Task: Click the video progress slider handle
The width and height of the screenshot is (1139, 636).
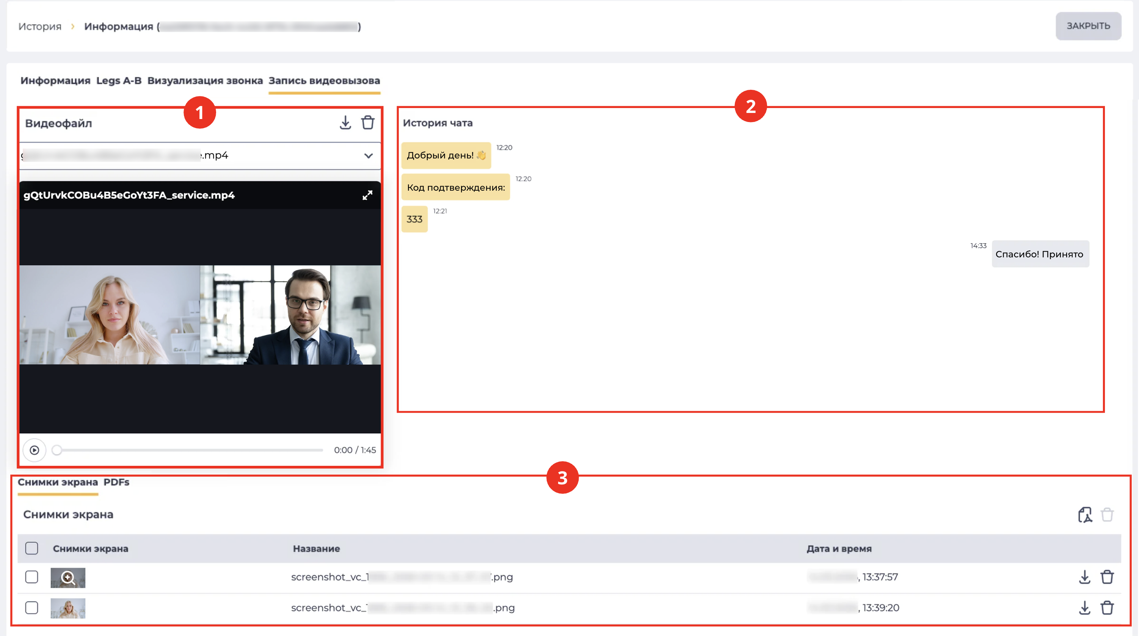Action: point(56,450)
